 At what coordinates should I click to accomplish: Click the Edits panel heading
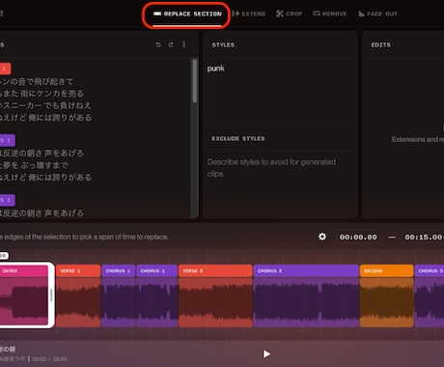click(x=381, y=45)
